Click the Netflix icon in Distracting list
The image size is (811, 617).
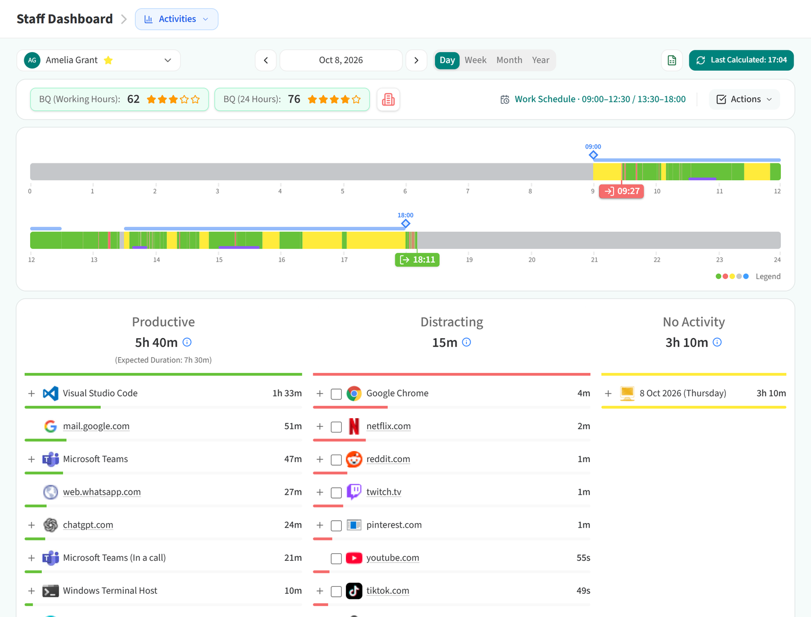[354, 426]
